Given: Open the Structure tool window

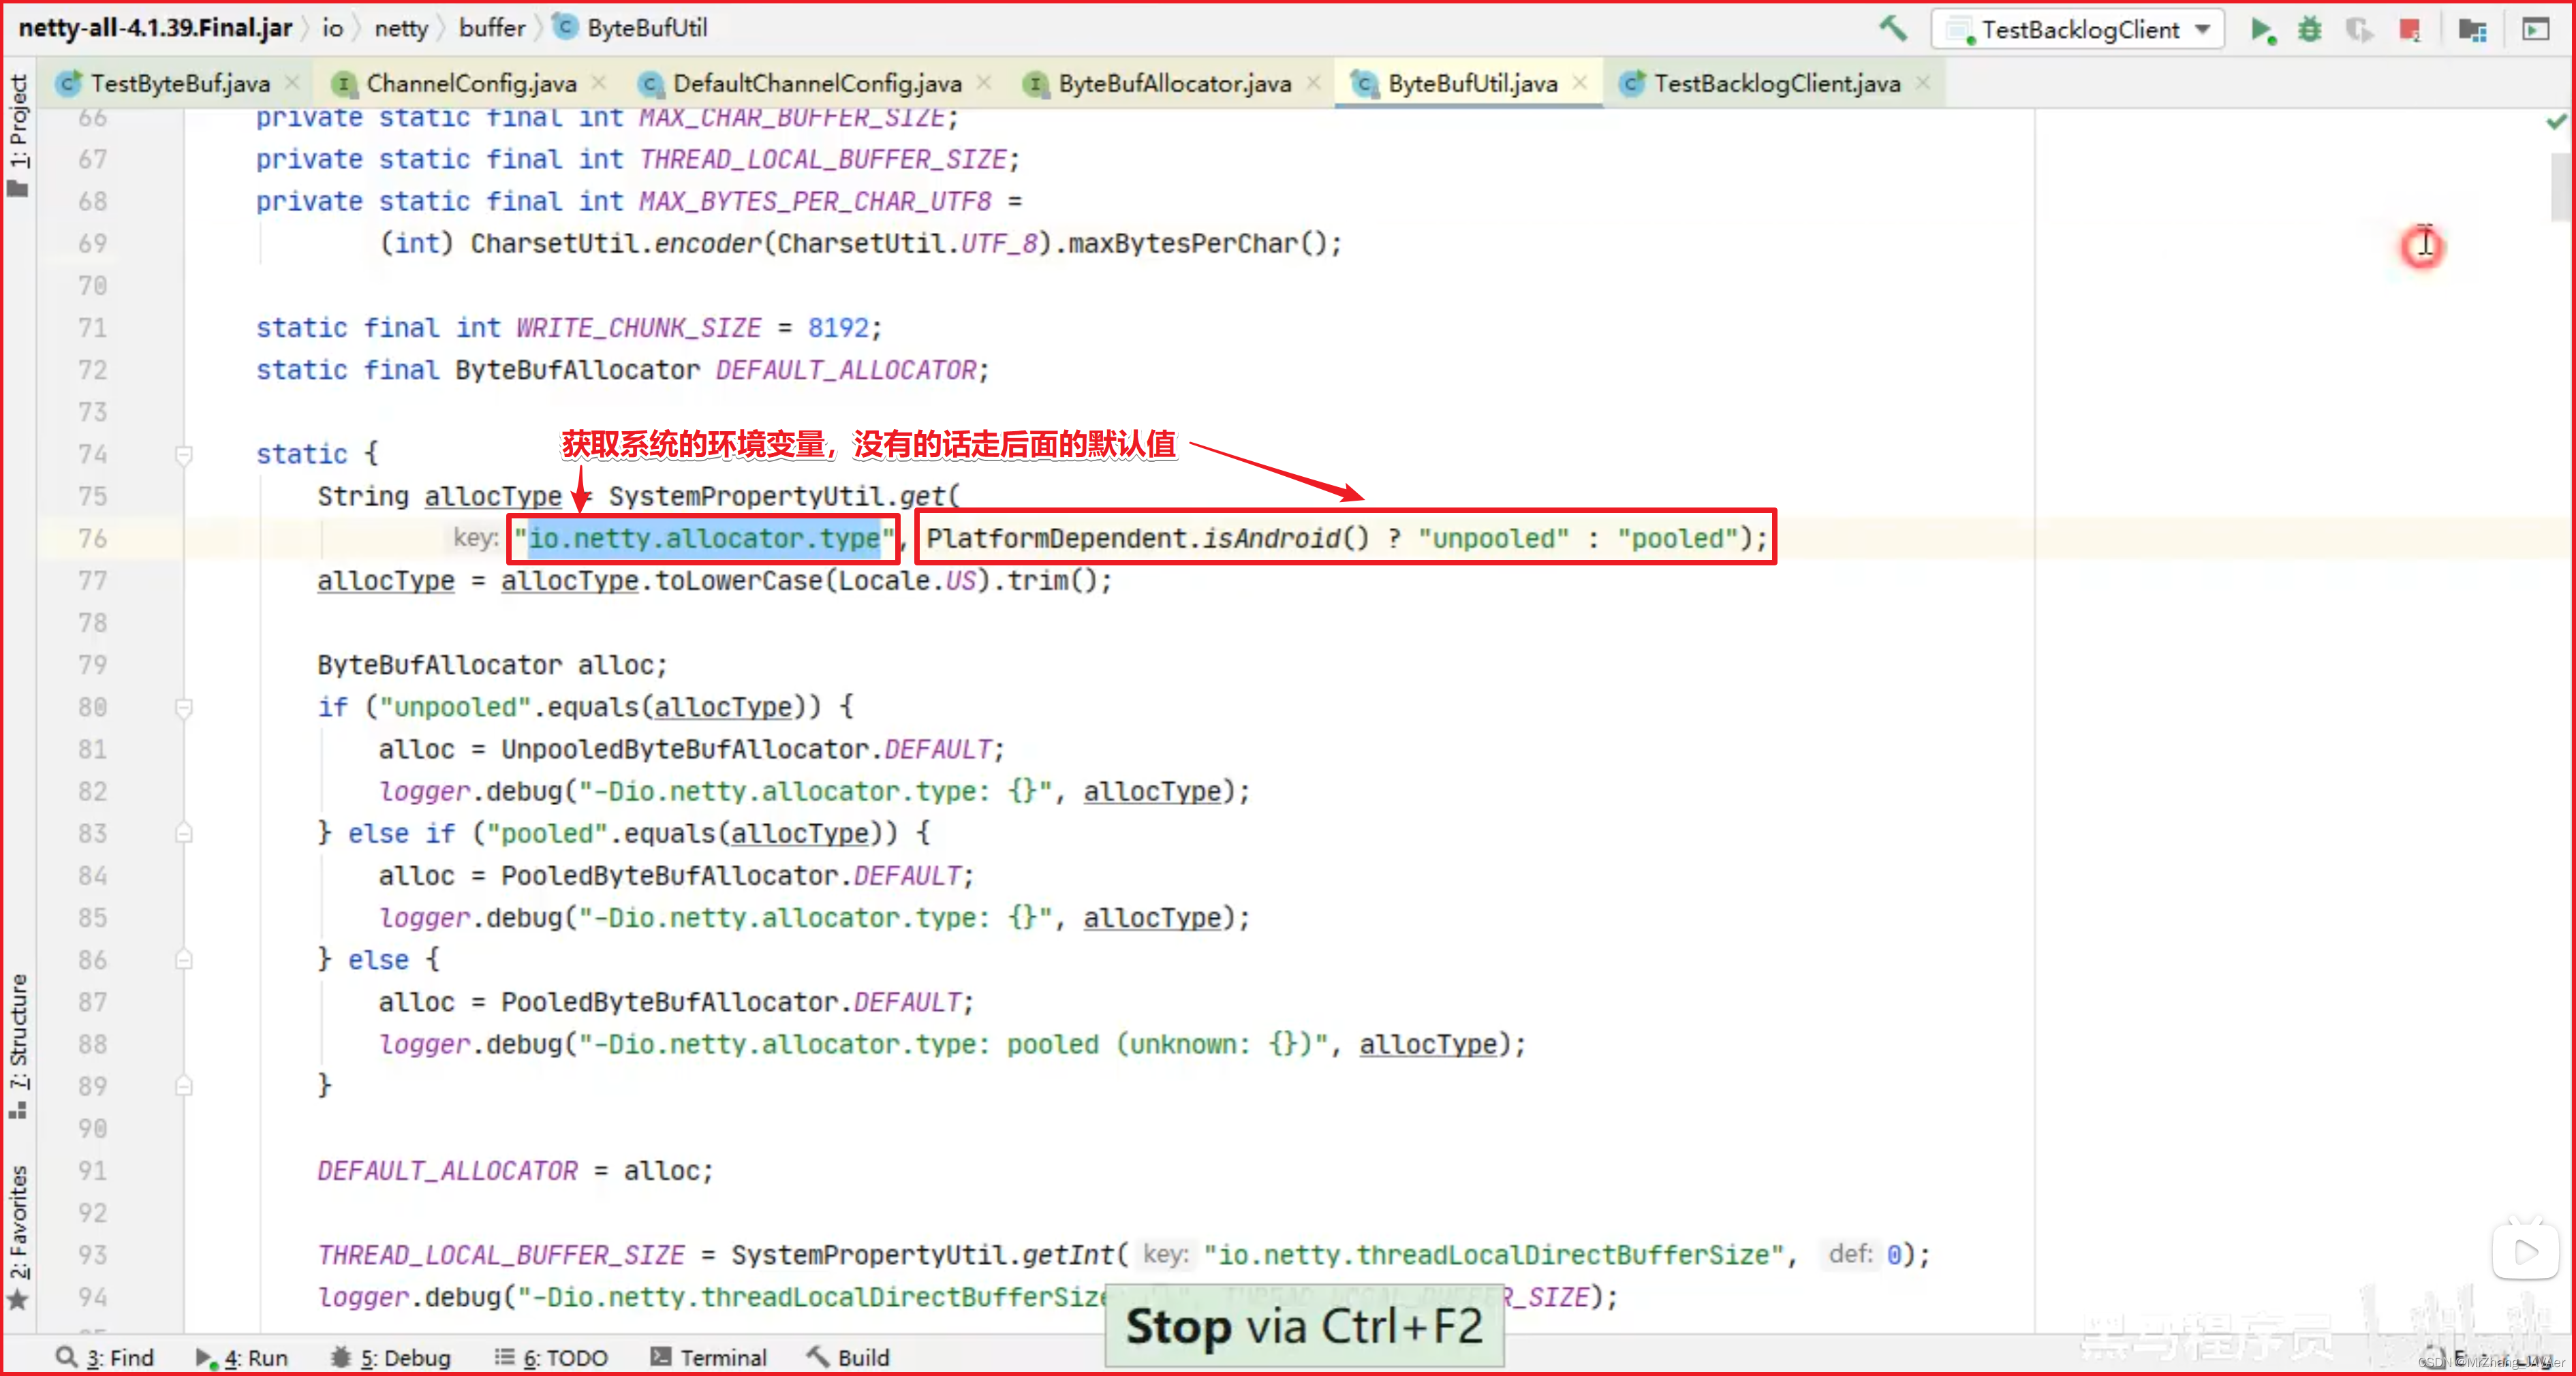Looking at the screenshot, I should tap(19, 1046).
